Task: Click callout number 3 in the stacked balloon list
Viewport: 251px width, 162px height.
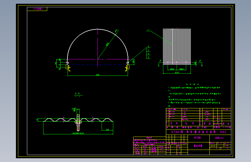Action: 149,50
